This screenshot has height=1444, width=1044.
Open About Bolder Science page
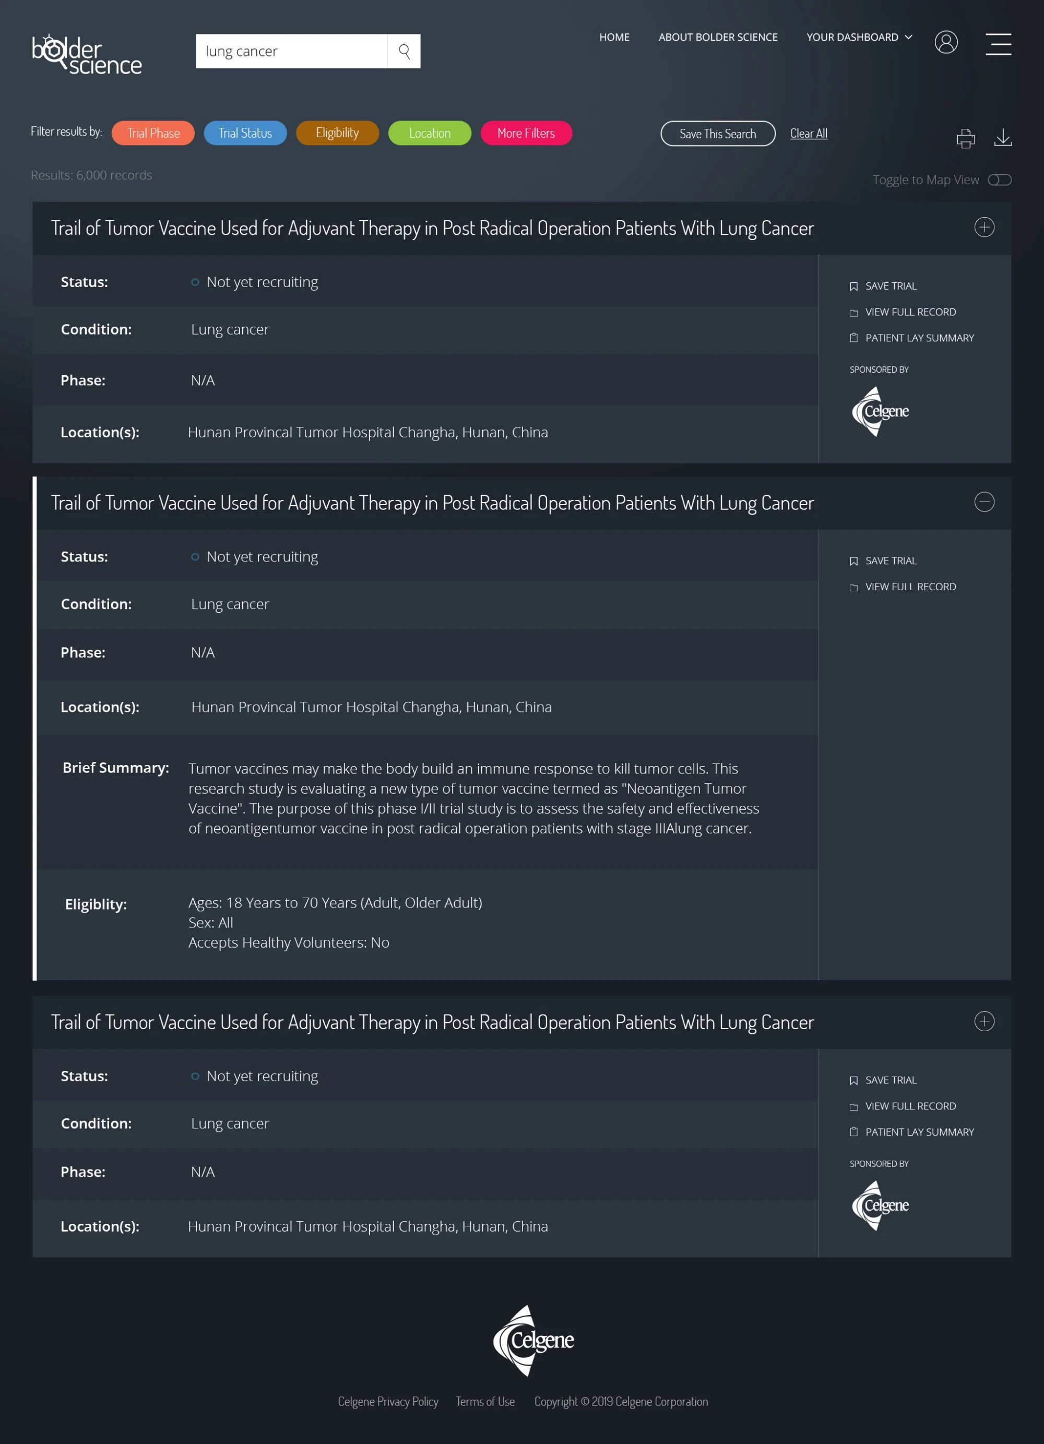718,37
